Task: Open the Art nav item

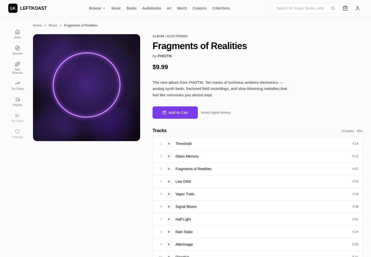Action: coord(169,8)
